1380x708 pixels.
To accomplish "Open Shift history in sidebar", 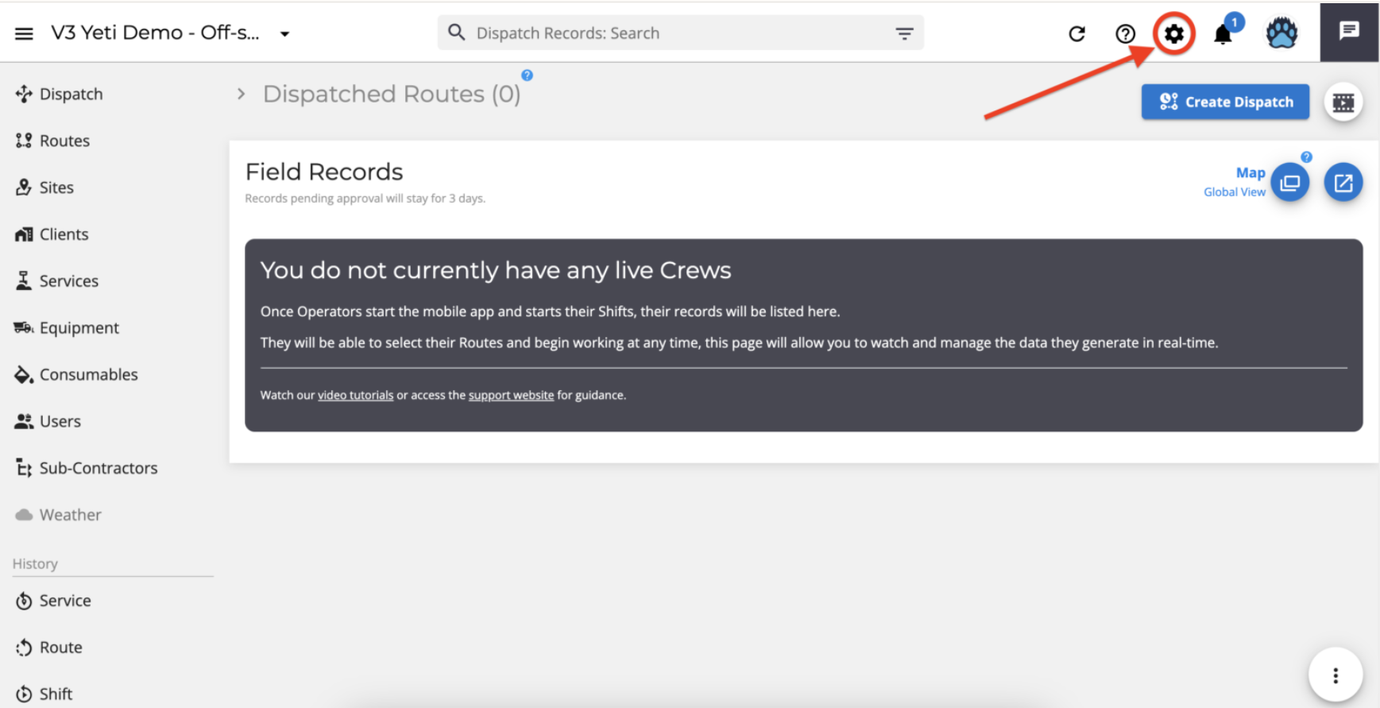I will pos(44,694).
